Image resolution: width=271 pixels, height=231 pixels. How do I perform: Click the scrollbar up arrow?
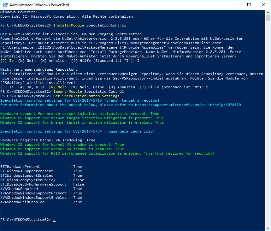coord(268,13)
